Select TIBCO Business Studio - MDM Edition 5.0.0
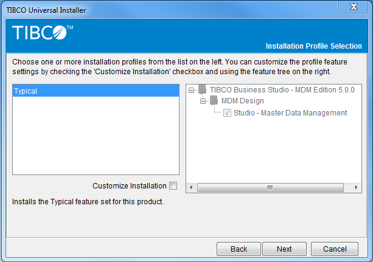 point(282,90)
